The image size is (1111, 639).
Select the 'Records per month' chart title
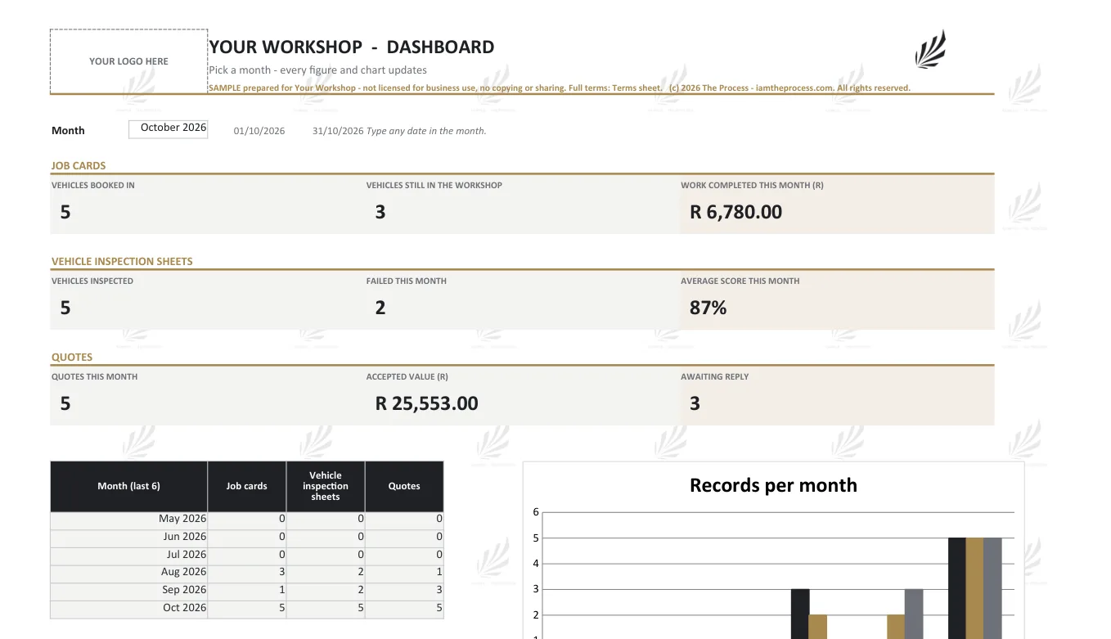[774, 485]
